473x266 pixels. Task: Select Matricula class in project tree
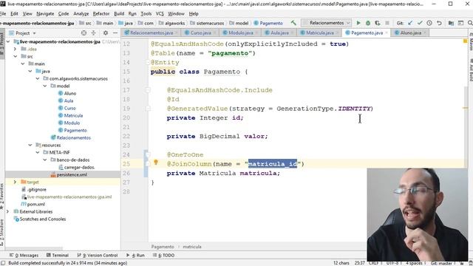click(73, 115)
